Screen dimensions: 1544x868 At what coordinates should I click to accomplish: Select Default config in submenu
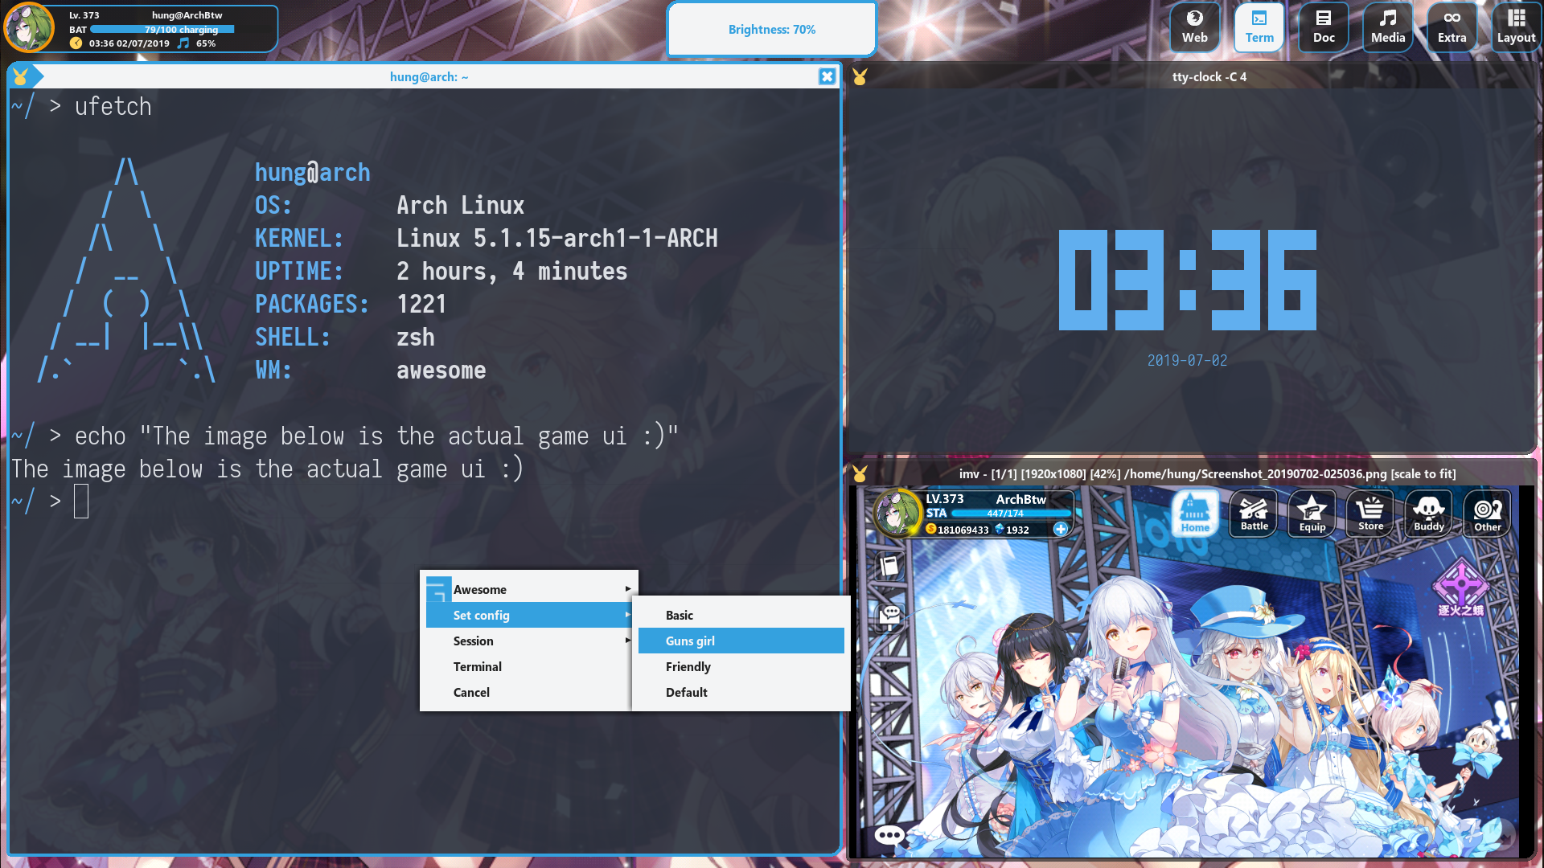[741, 692]
